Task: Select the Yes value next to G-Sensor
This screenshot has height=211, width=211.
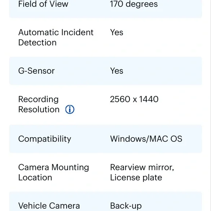Action: pos(116,71)
